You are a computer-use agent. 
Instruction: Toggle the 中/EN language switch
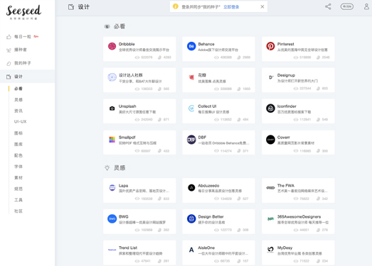tap(347, 6)
